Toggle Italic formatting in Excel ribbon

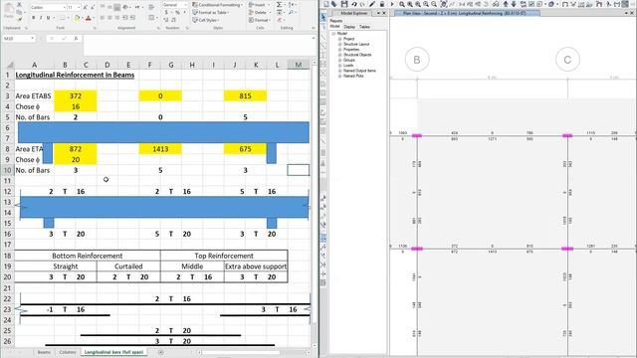click(x=41, y=18)
